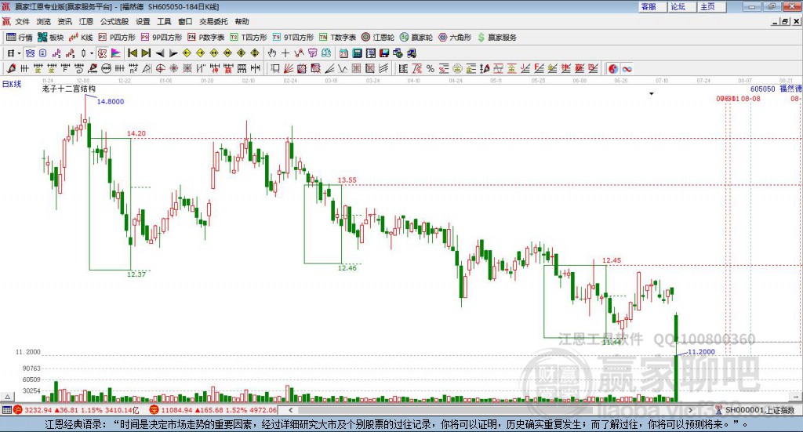The width and height of the screenshot is (803, 432).
Task: Click the SH000001 上证指数 status label
Action: click(759, 410)
